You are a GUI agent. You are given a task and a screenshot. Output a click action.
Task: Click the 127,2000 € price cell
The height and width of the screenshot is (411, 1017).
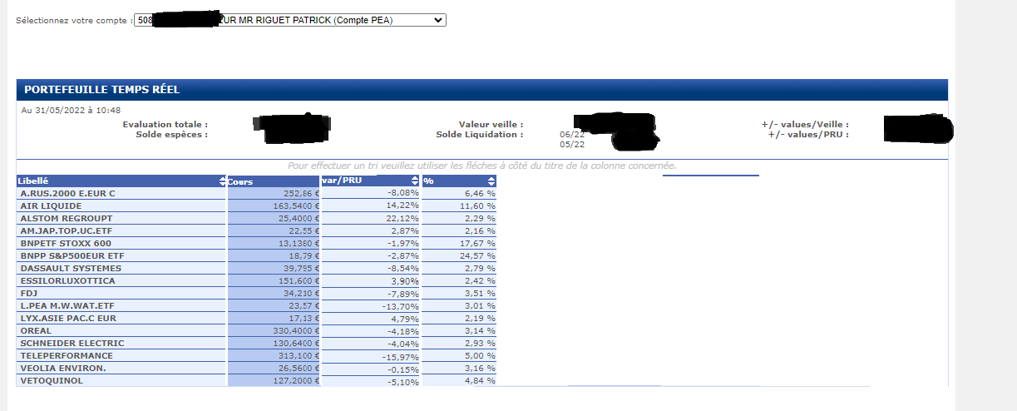point(274,380)
